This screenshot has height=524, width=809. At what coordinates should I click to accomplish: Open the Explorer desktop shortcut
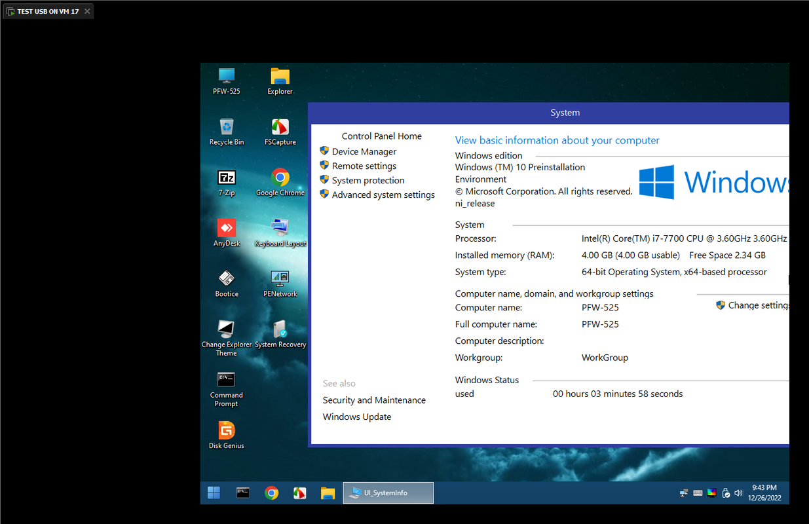pyautogui.click(x=280, y=81)
